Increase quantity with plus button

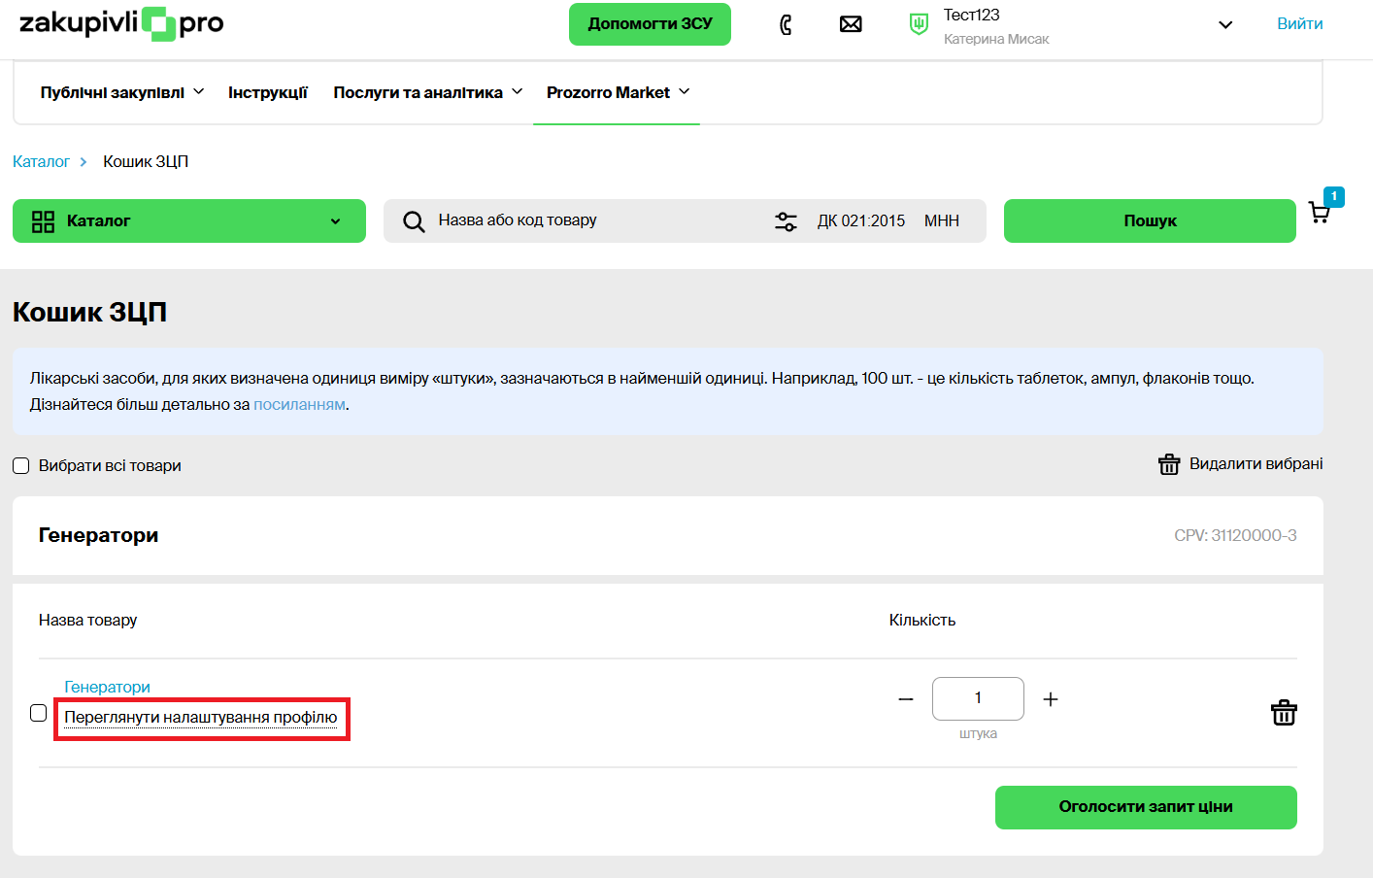click(x=1051, y=699)
